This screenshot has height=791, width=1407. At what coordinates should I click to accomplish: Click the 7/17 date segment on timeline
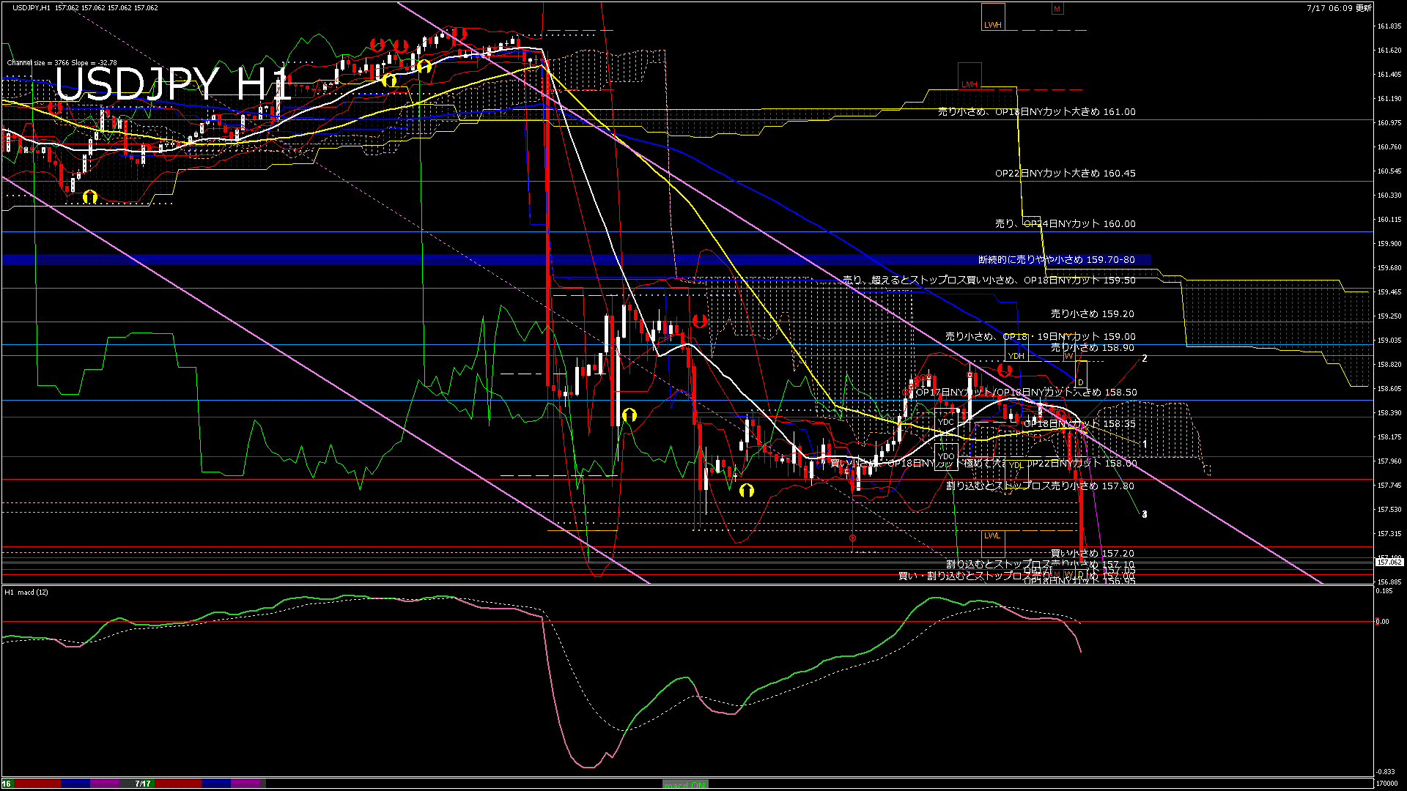tap(143, 784)
